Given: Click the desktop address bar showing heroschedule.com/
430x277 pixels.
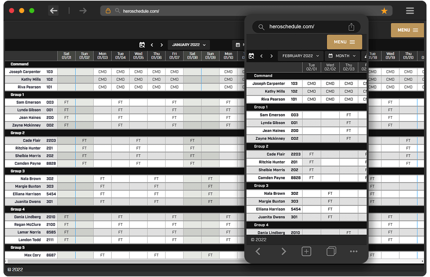Looking at the screenshot, I should tap(246, 11).
